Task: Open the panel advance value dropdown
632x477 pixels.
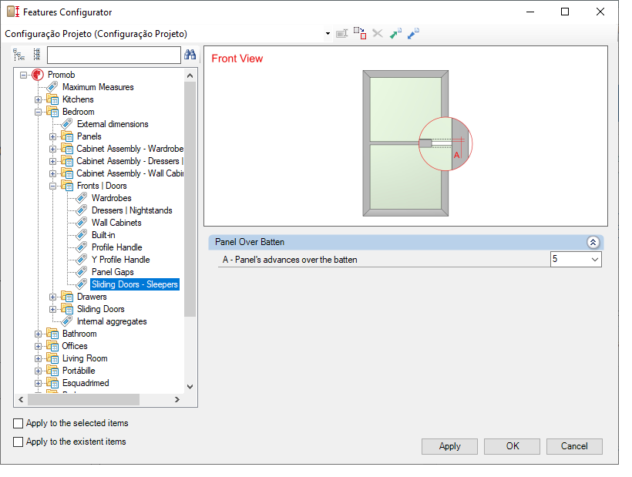Action: click(x=594, y=260)
